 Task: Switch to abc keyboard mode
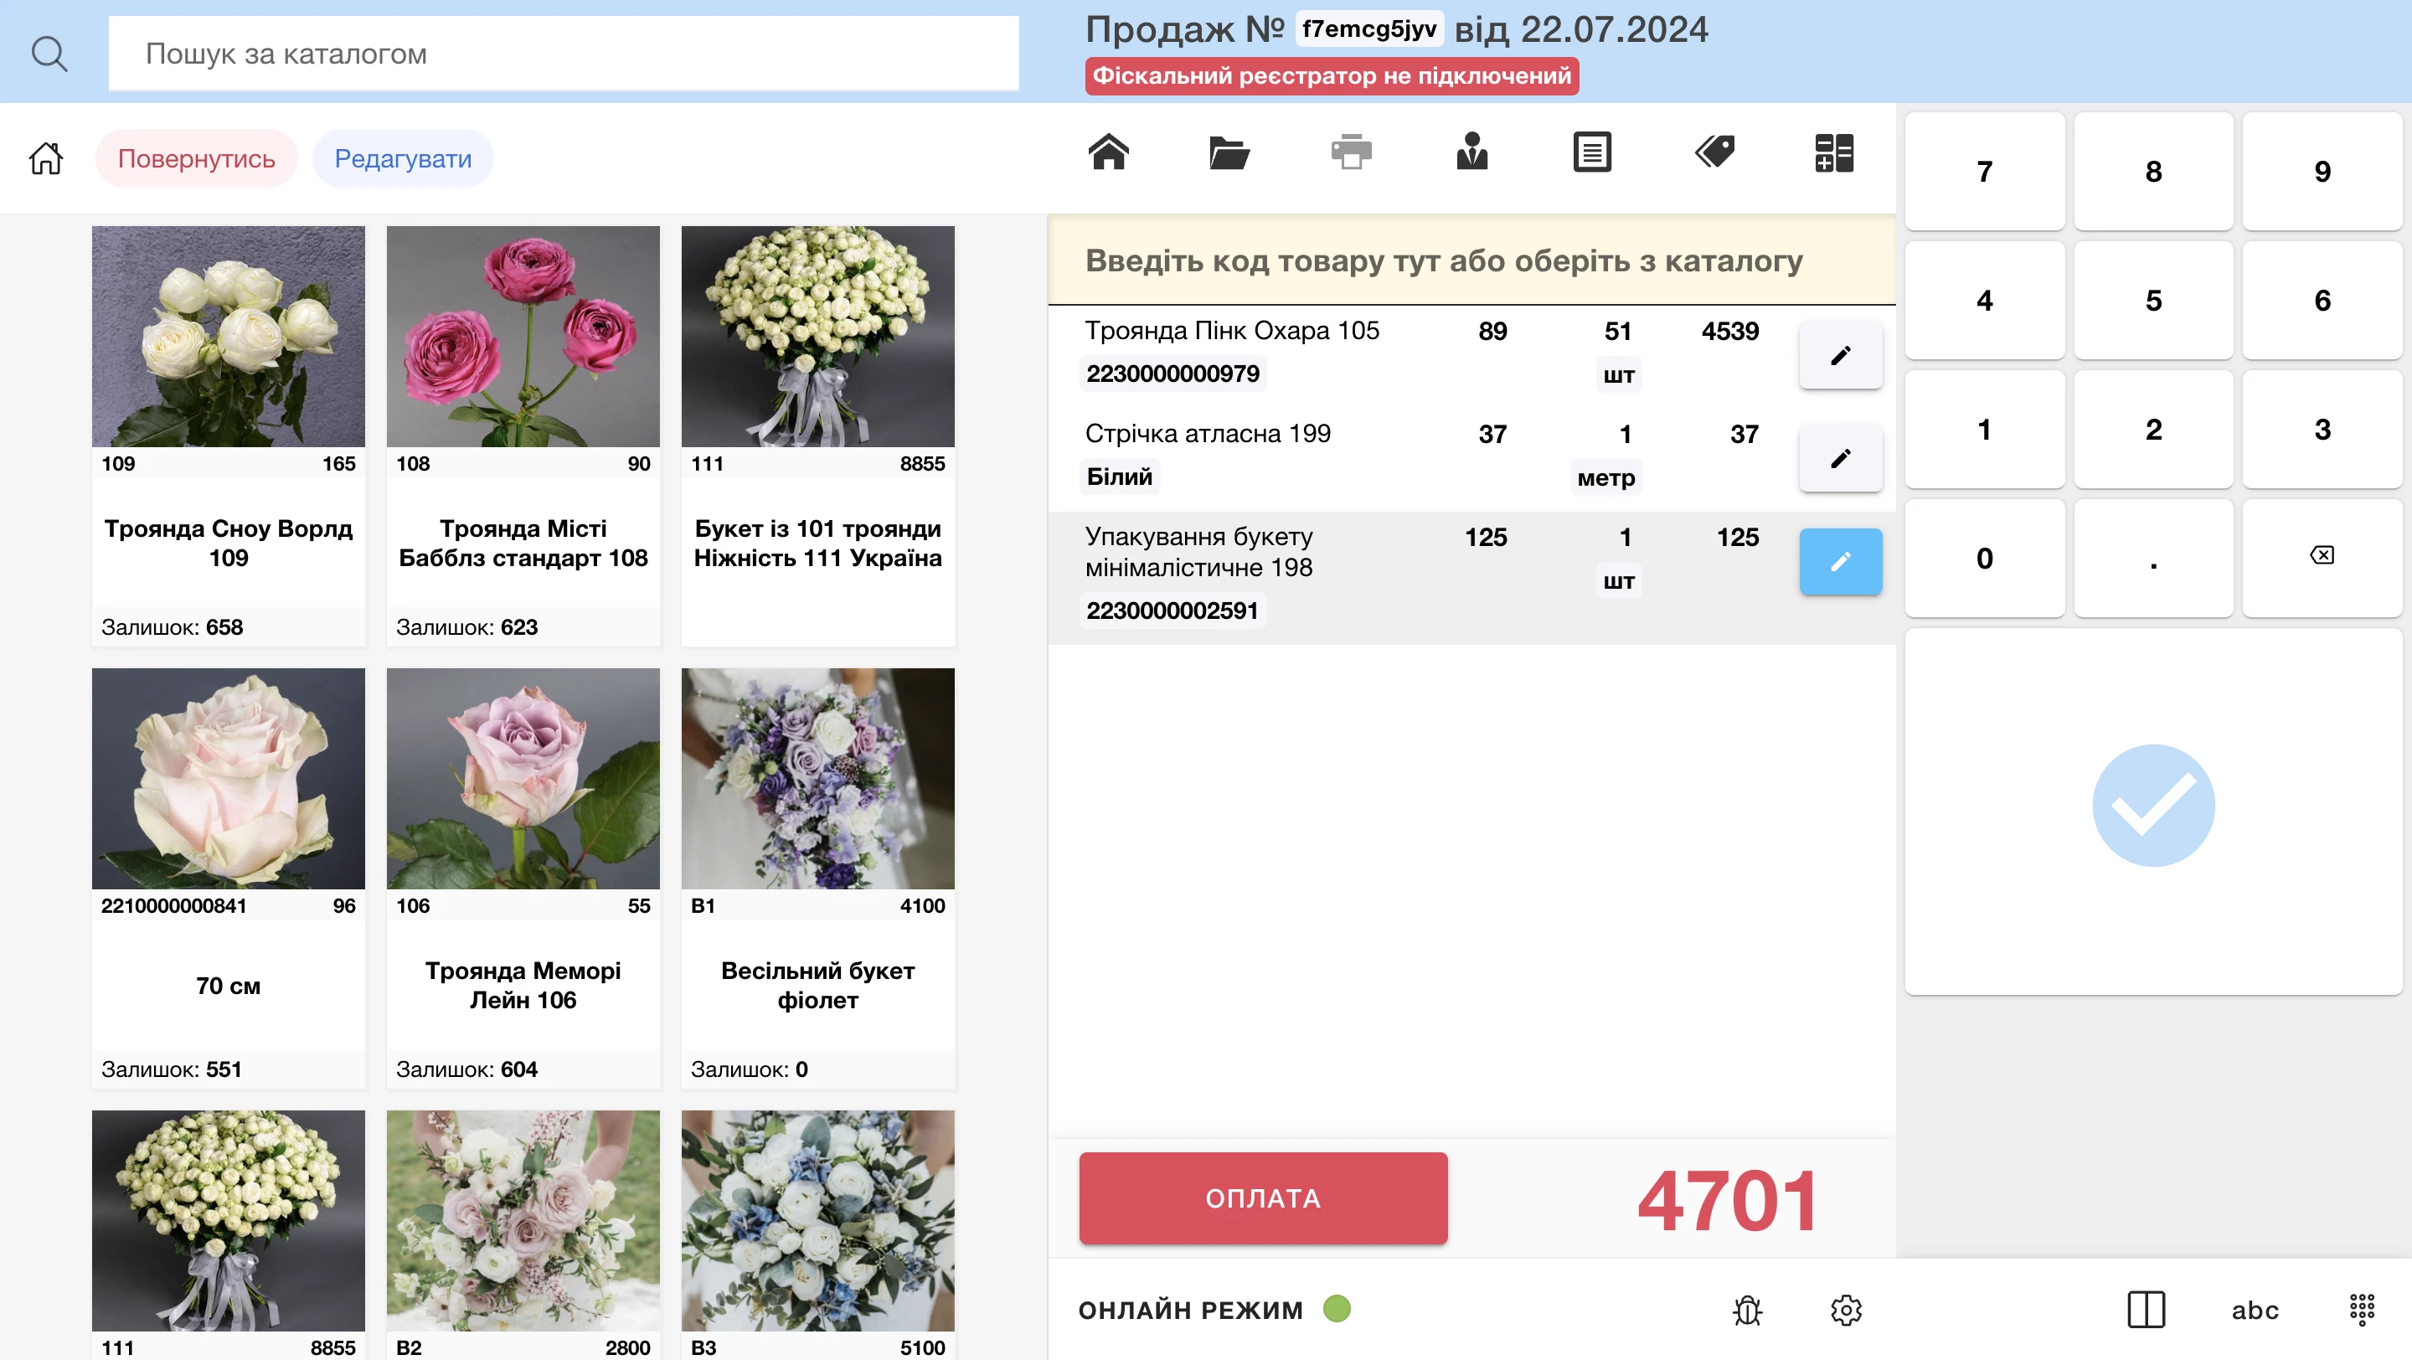pyautogui.click(x=2255, y=1311)
